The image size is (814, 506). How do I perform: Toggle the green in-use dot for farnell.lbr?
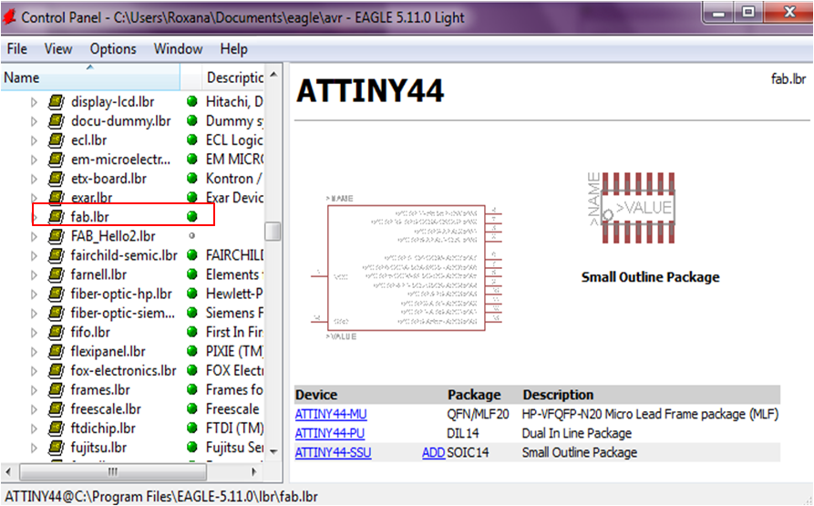[192, 274]
